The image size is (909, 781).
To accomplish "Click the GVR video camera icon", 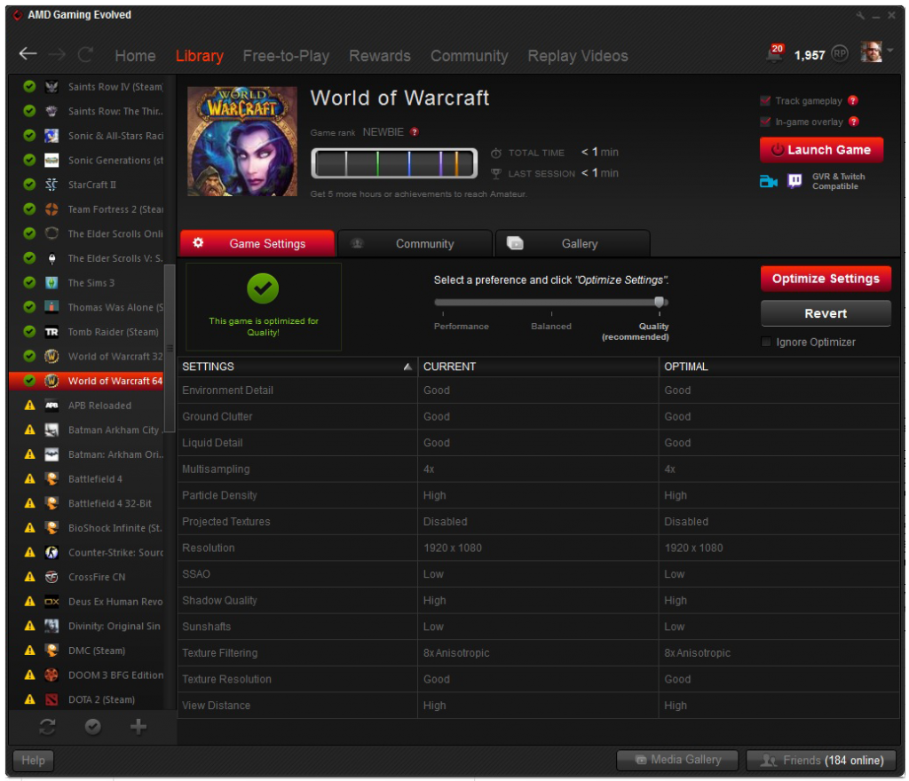I will 768,181.
